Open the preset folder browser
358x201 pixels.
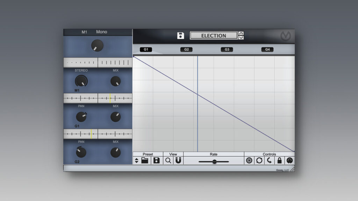(x=145, y=161)
